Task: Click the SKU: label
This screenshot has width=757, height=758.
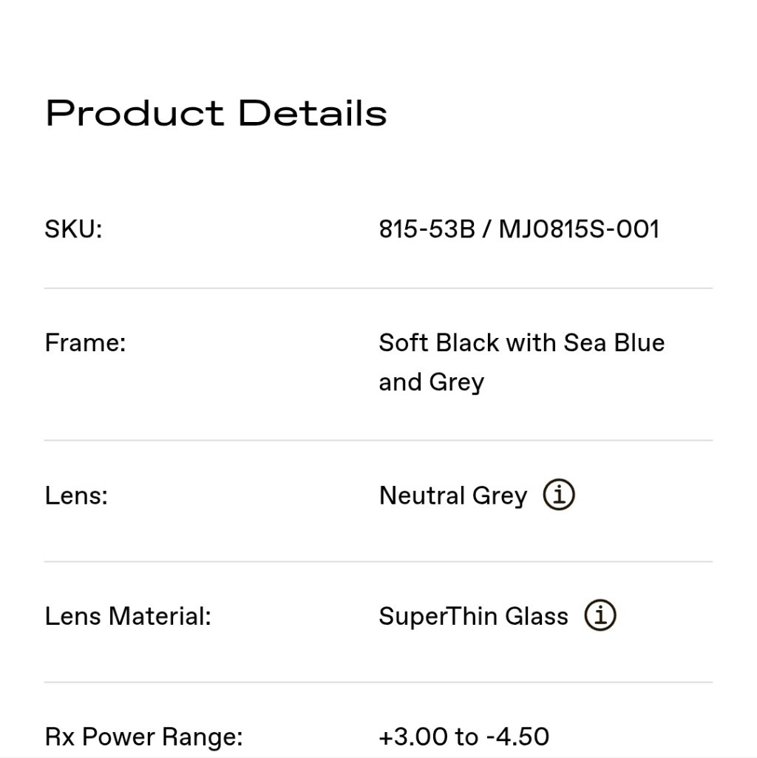Action: click(73, 229)
